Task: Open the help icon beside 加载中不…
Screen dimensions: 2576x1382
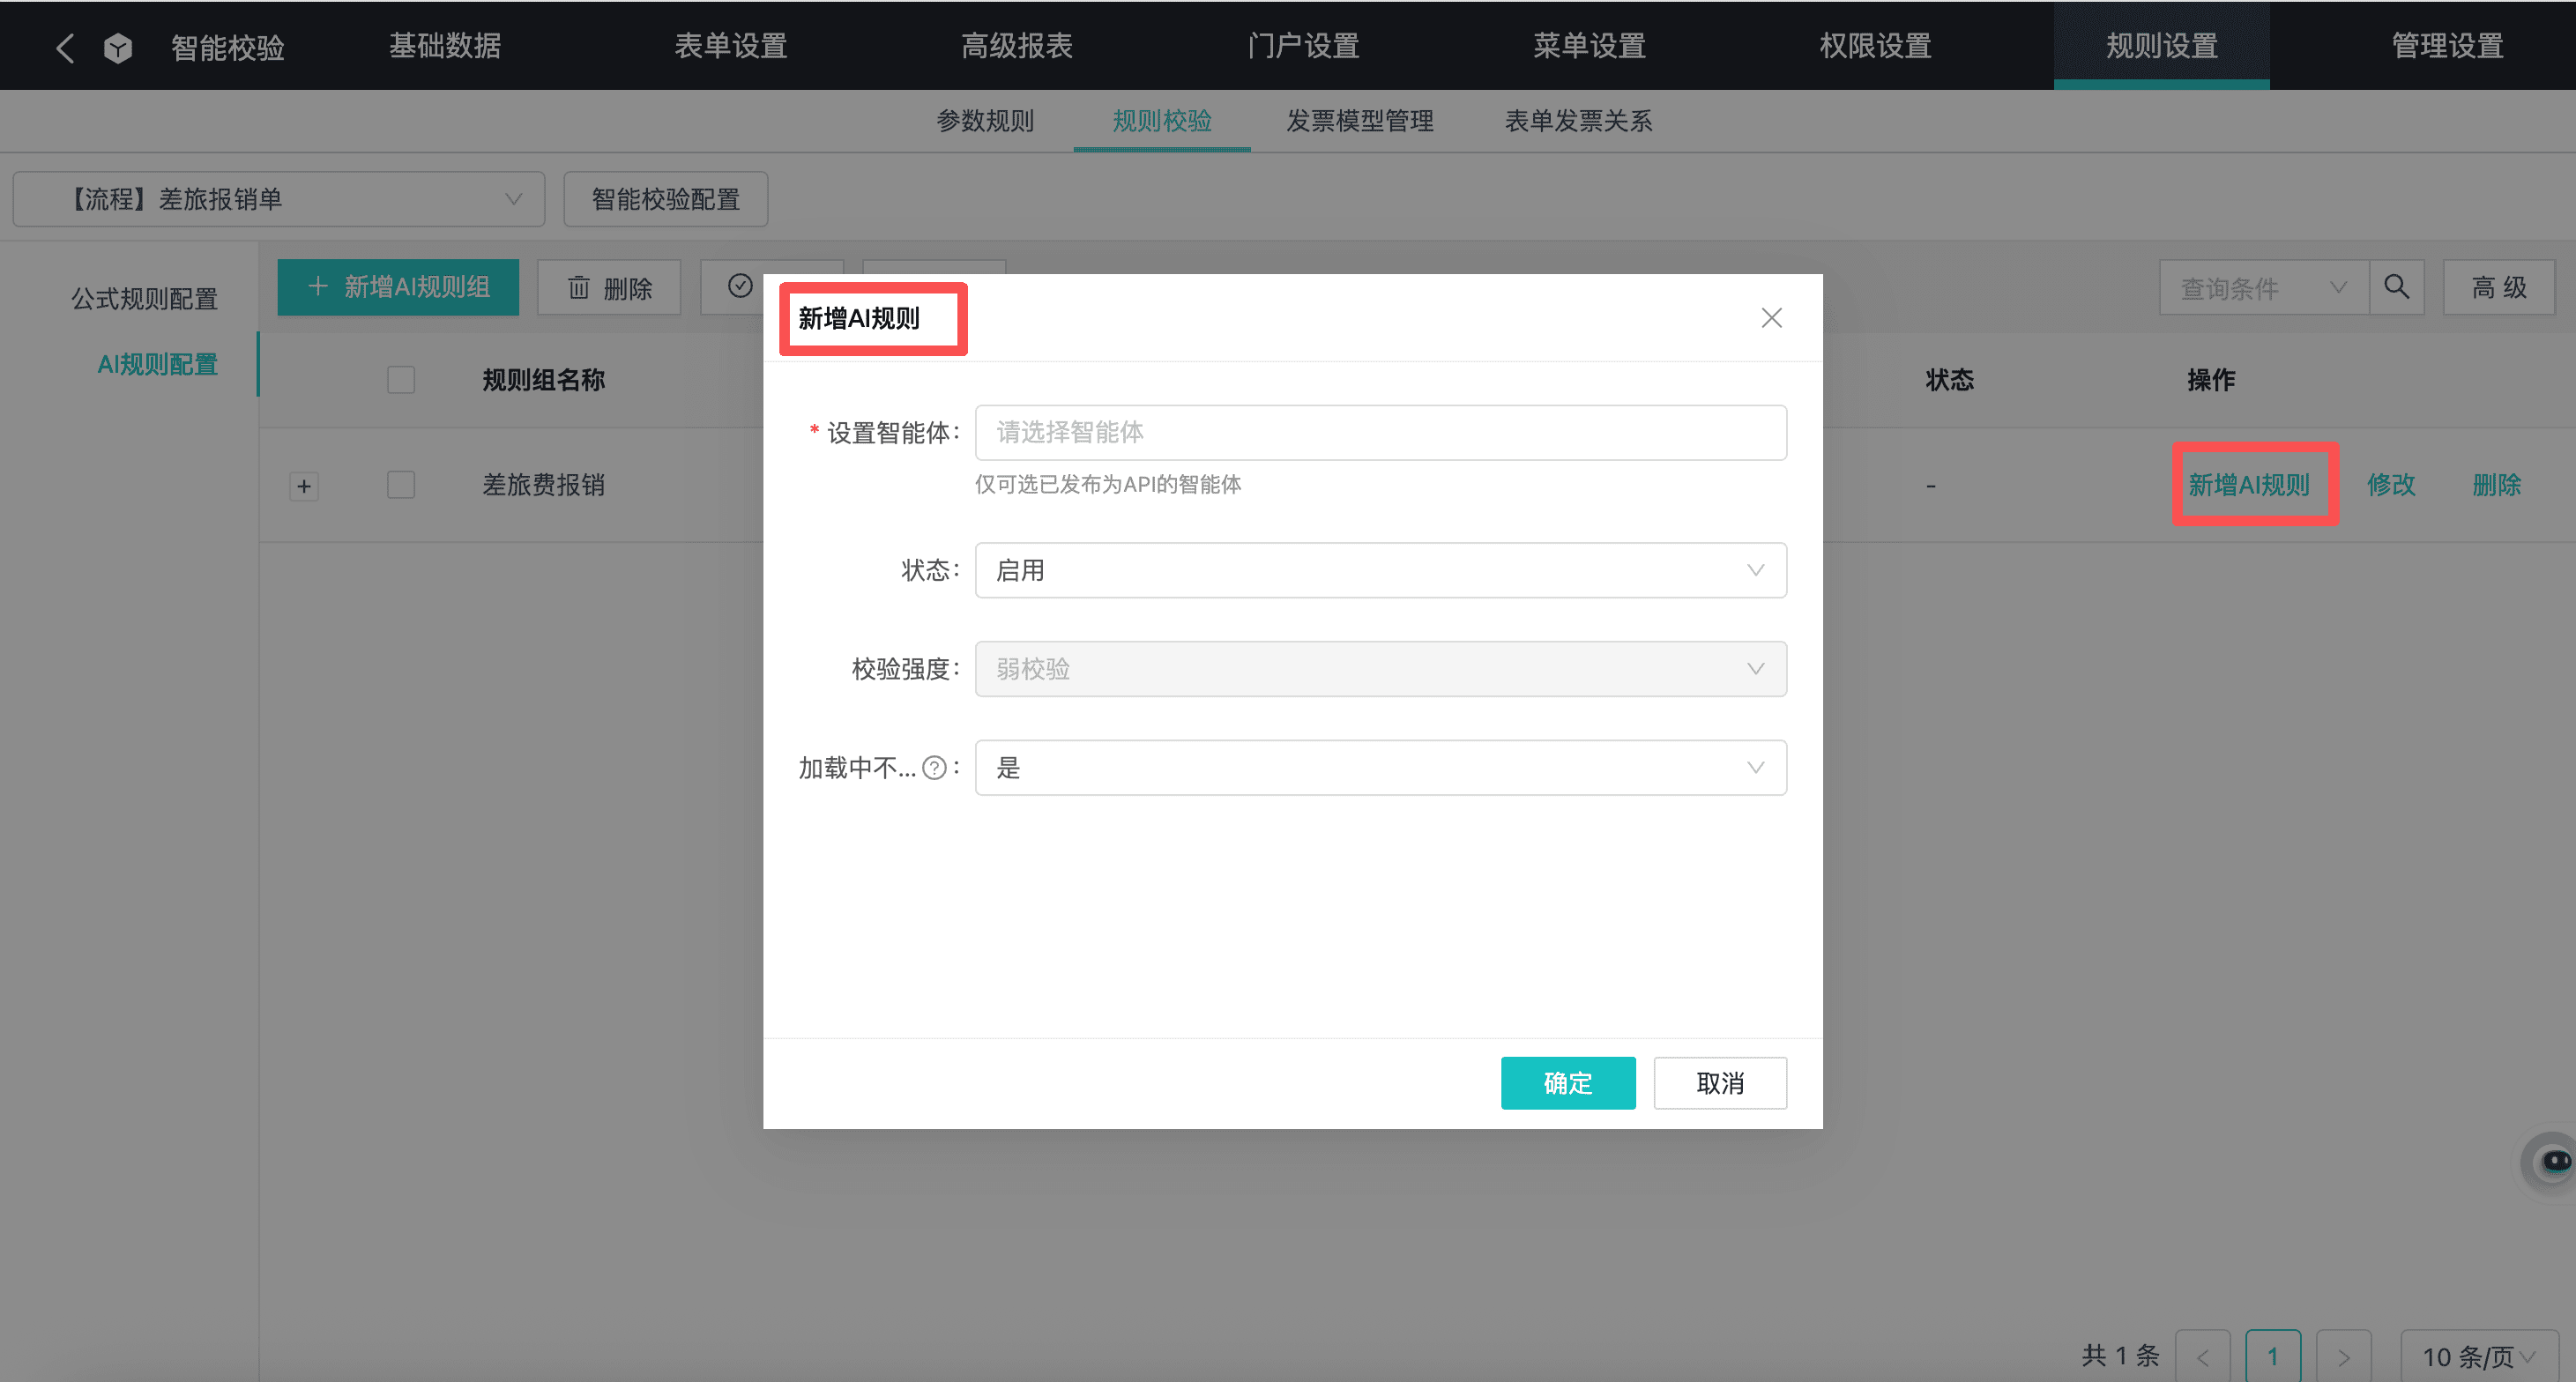Action: [934, 768]
